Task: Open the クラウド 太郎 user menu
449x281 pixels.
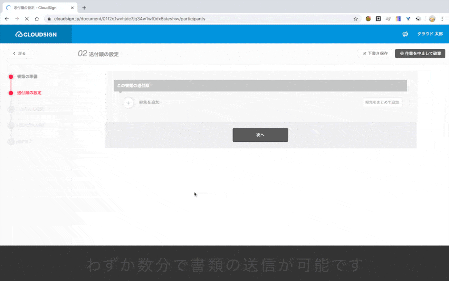Action: click(x=430, y=34)
